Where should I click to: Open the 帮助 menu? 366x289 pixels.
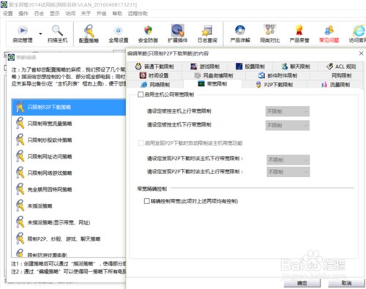[117, 13]
